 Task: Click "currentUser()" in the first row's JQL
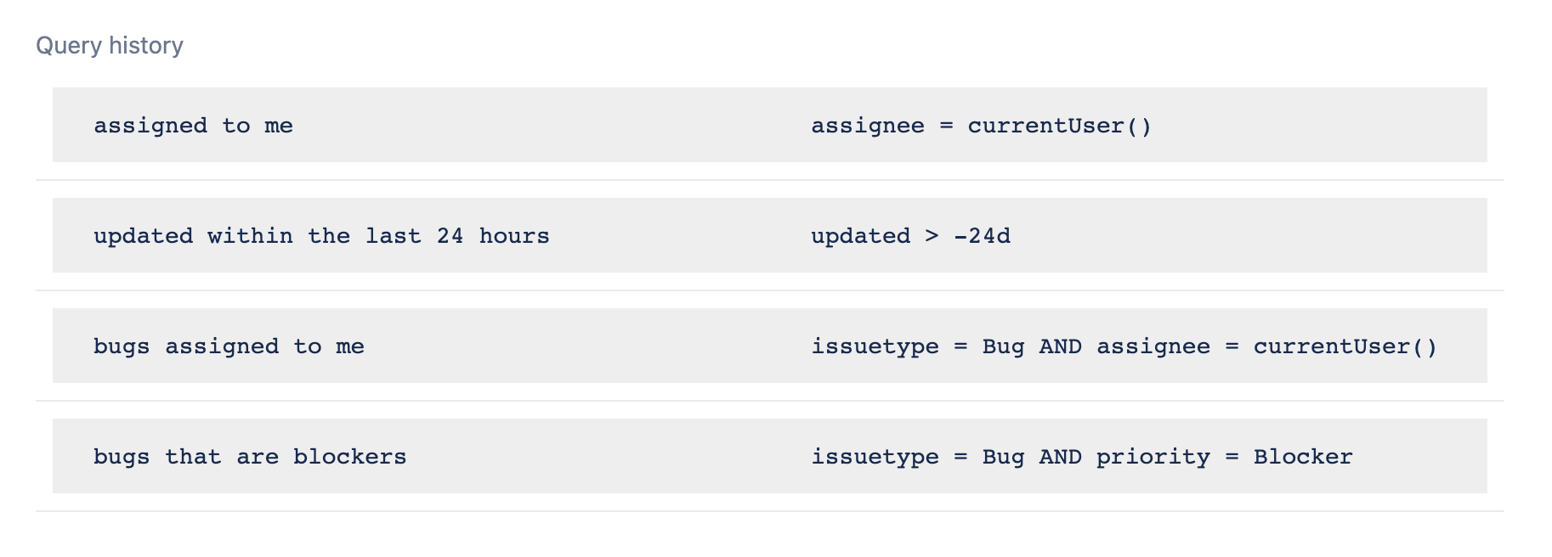tap(1060, 126)
